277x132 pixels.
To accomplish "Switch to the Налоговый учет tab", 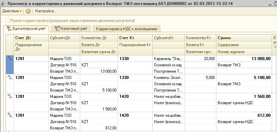I will 71,29.
